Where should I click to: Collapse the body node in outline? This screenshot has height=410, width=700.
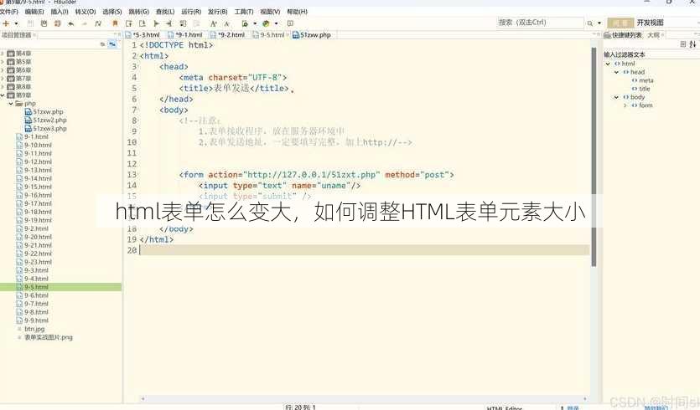tap(616, 97)
